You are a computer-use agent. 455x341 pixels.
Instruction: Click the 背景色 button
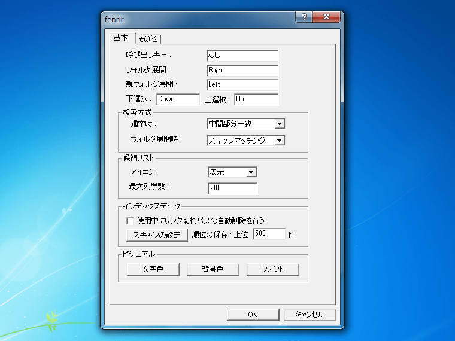213,269
